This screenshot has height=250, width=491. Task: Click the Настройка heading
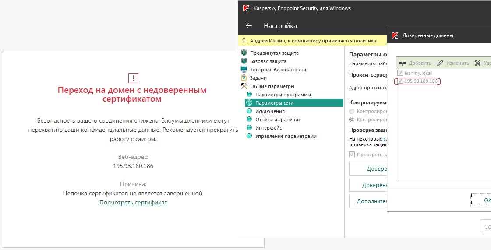click(x=280, y=26)
